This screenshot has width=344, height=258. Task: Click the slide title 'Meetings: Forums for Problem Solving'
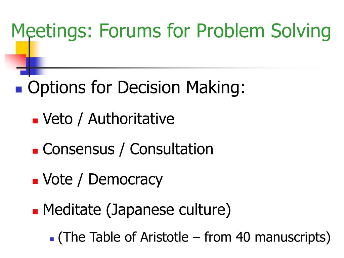171,31
